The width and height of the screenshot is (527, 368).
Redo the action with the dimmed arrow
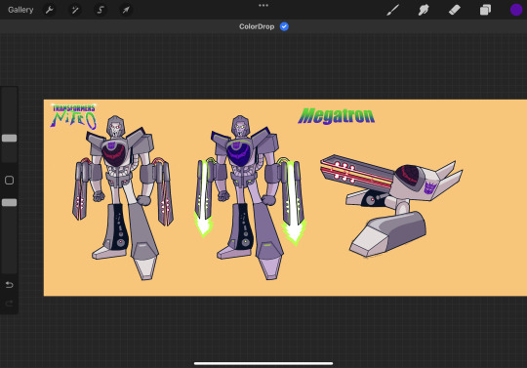[x=9, y=304]
